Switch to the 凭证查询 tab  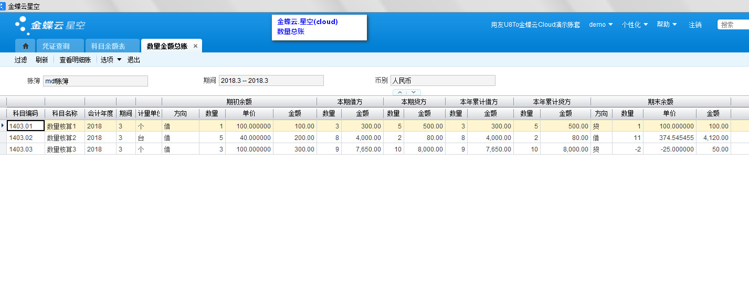[x=56, y=46]
